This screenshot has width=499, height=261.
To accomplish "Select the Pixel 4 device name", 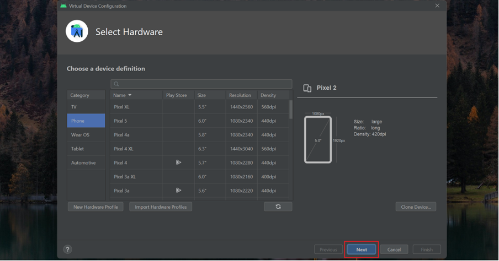I will click(120, 162).
